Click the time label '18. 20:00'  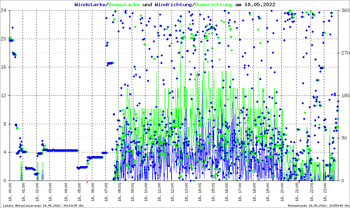pyautogui.click(x=282, y=192)
